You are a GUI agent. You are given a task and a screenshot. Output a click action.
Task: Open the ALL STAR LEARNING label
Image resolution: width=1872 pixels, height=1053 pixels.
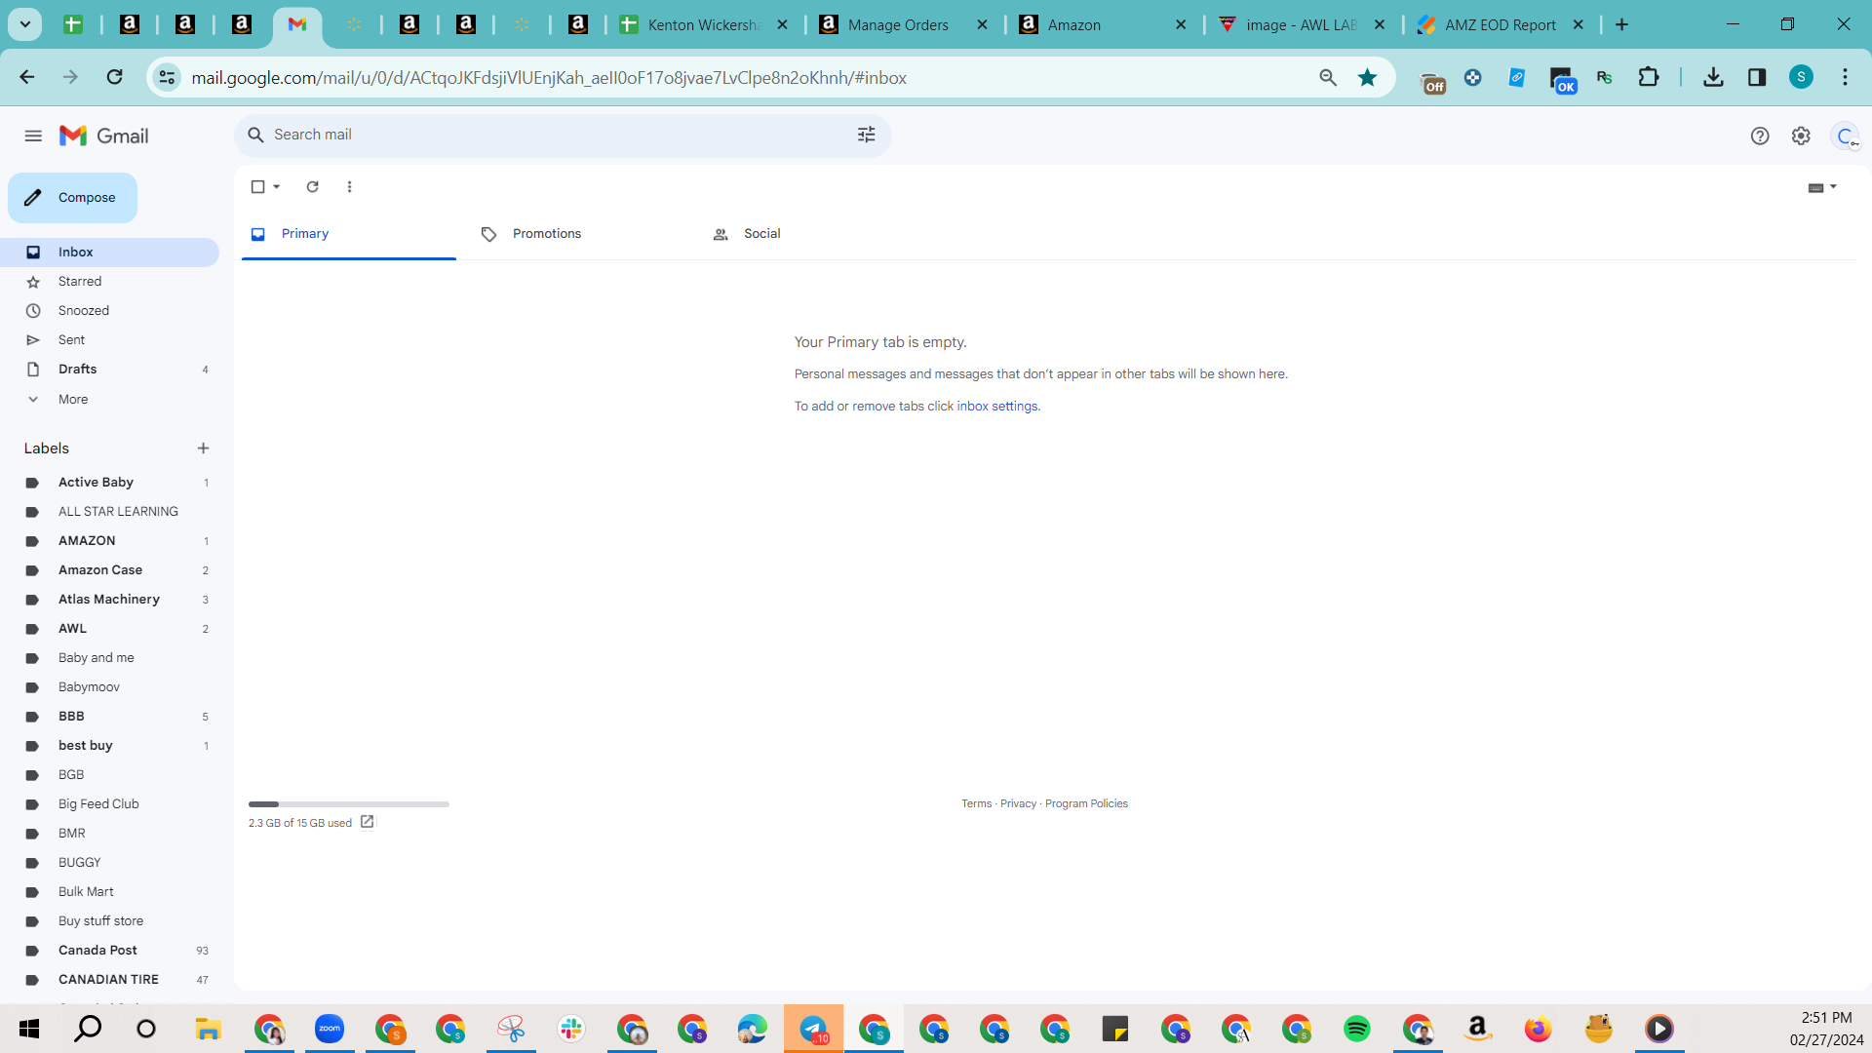(109, 512)
